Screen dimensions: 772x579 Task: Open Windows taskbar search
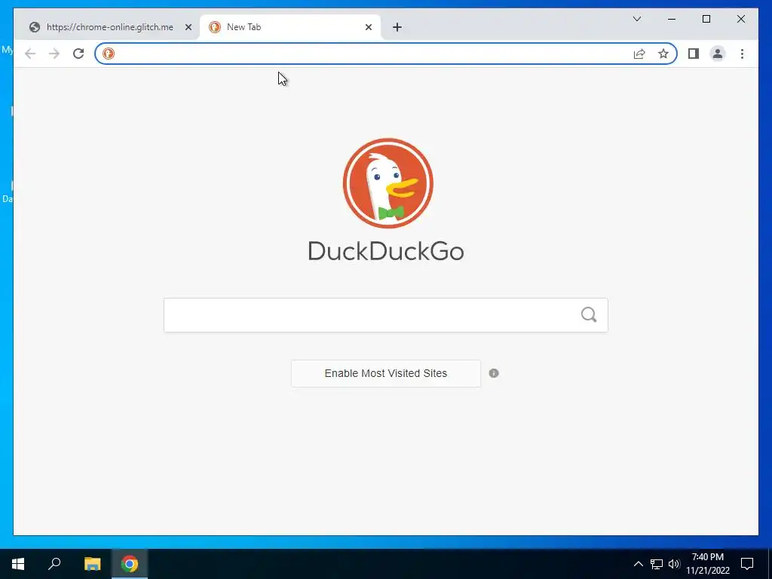(x=54, y=564)
